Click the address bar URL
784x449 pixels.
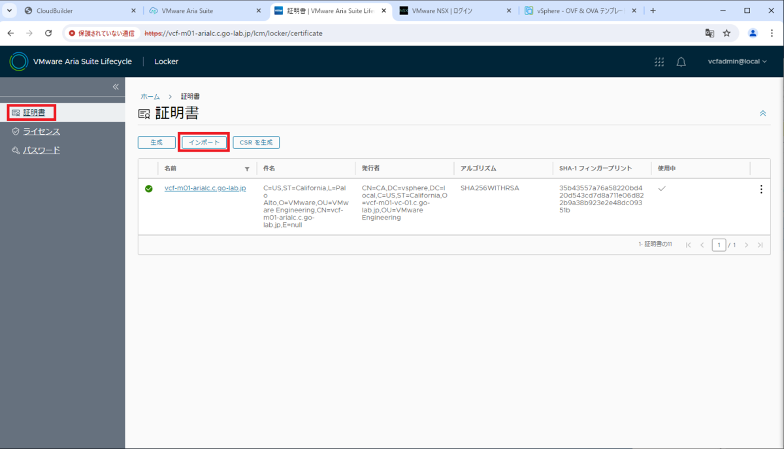point(233,33)
